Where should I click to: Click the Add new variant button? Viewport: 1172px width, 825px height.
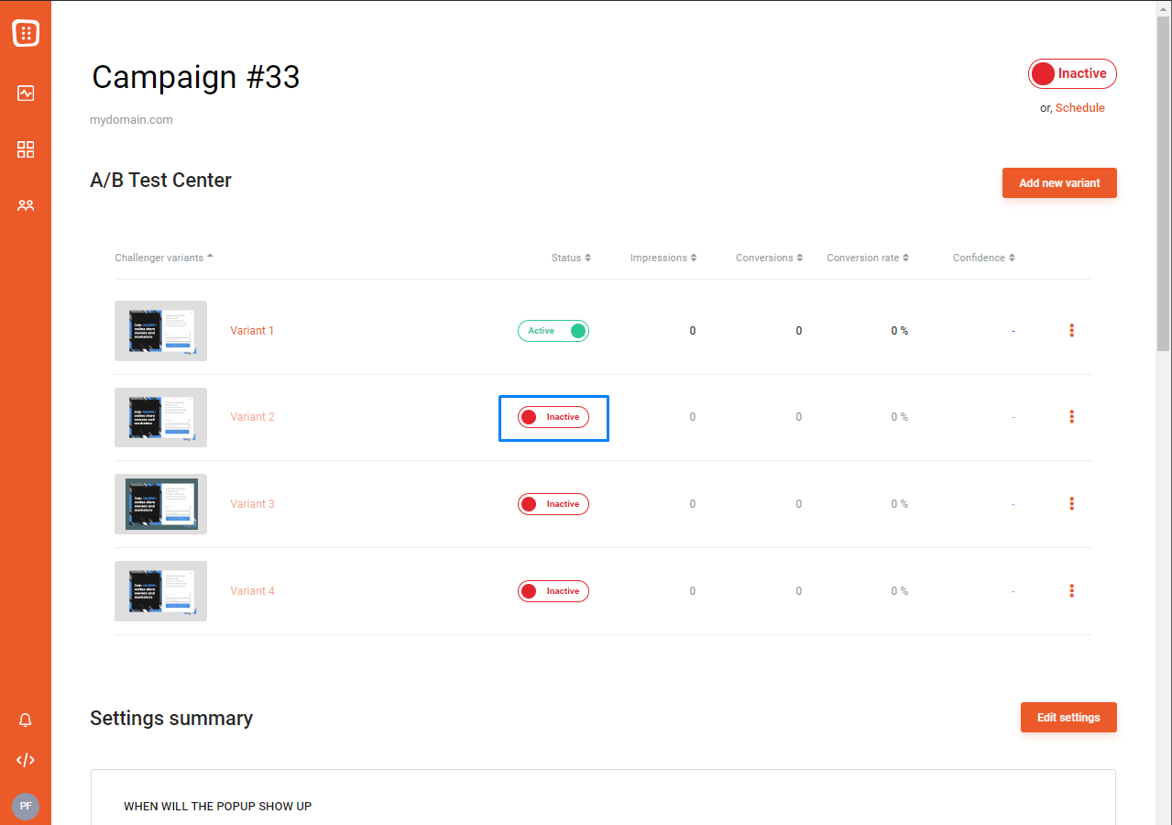(x=1059, y=182)
